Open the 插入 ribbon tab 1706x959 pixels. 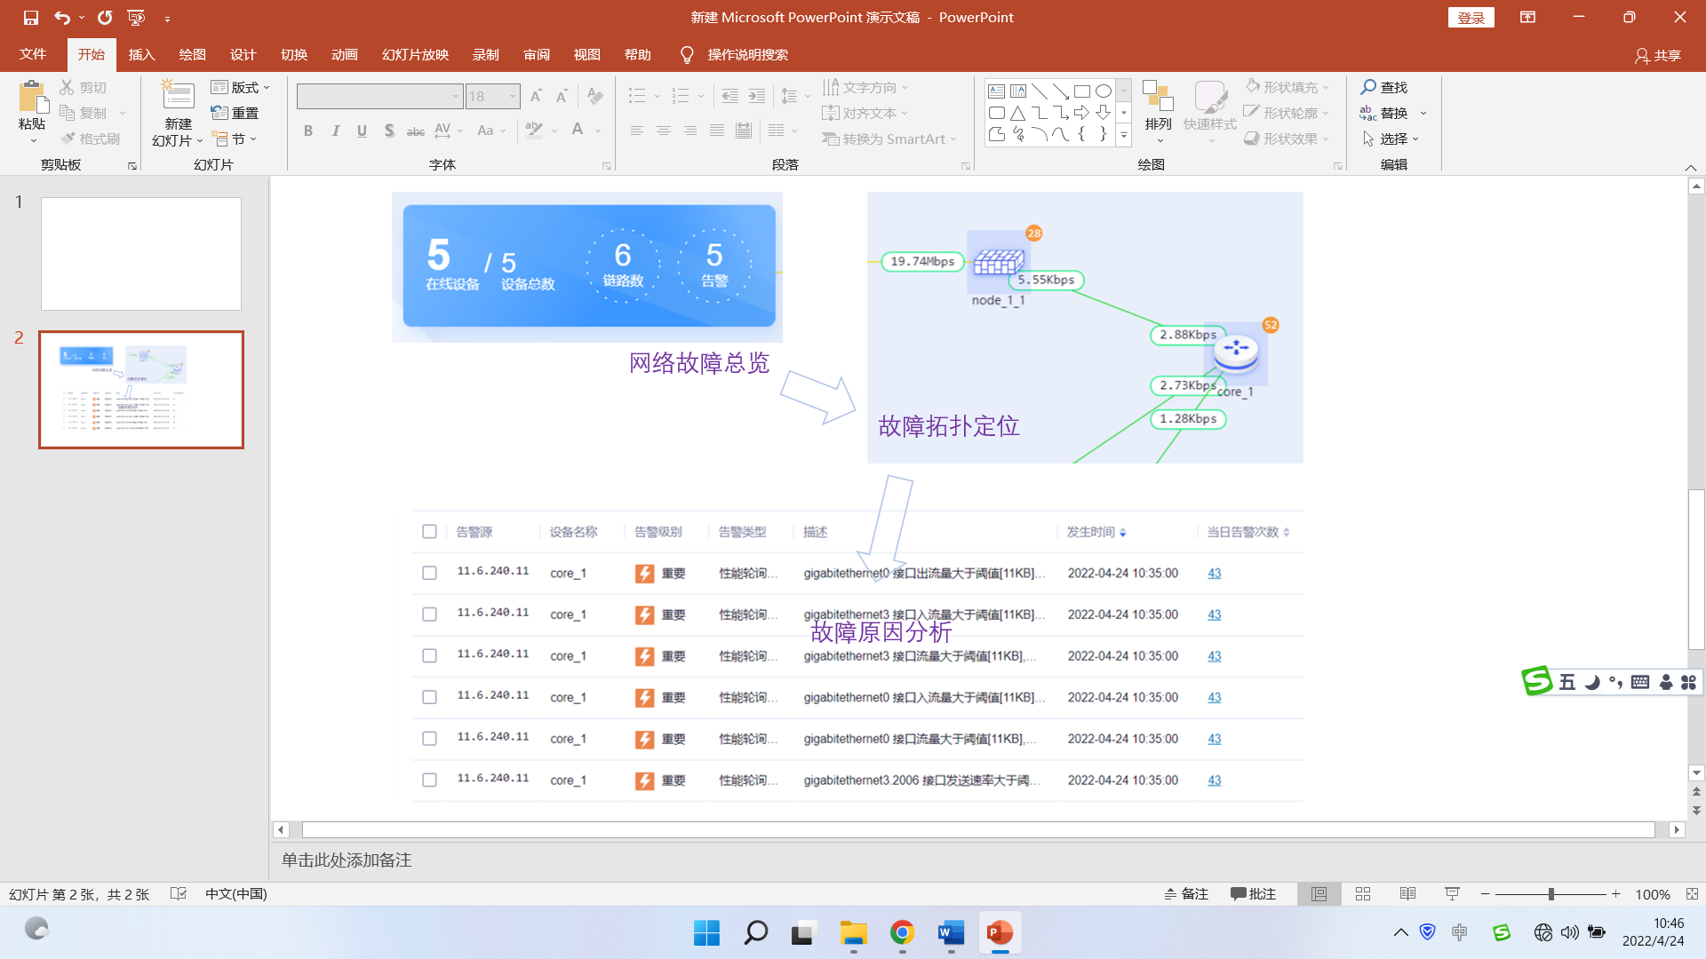(x=141, y=54)
